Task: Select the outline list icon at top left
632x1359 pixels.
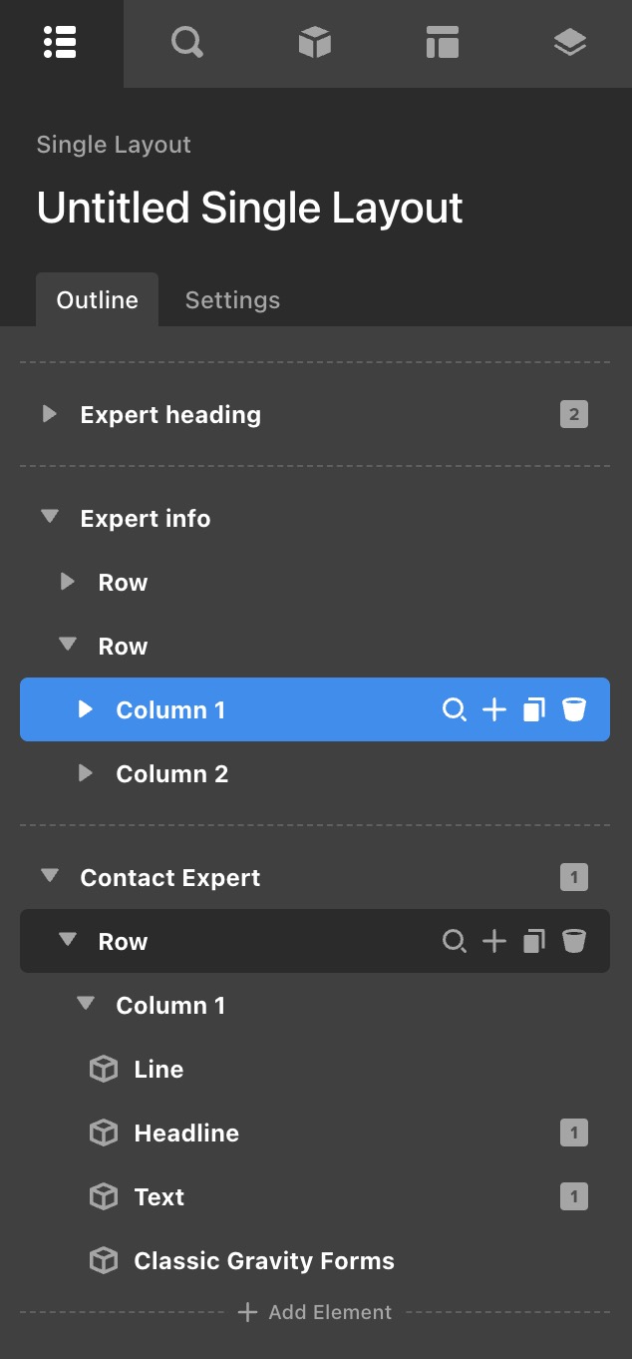Action: point(59,43)
